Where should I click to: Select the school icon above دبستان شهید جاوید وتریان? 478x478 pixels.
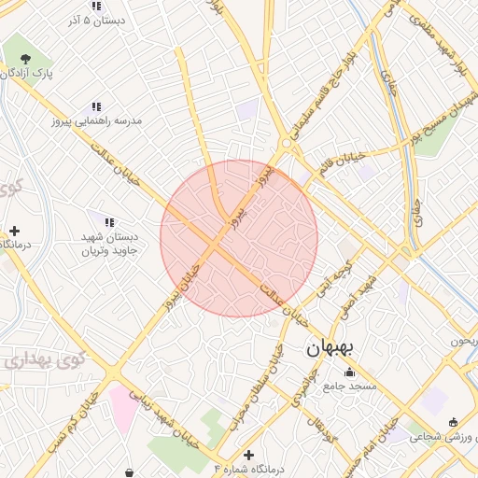point(109,222)
